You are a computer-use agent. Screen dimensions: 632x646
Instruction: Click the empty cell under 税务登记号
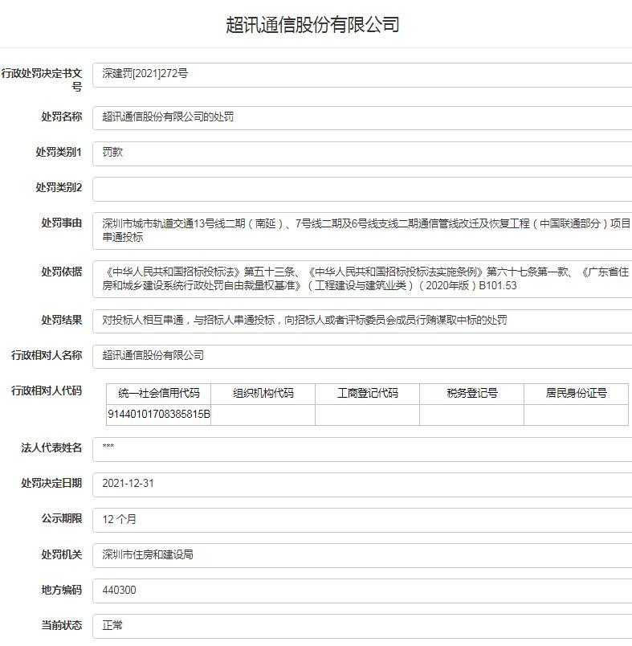(x=472, y=415)
